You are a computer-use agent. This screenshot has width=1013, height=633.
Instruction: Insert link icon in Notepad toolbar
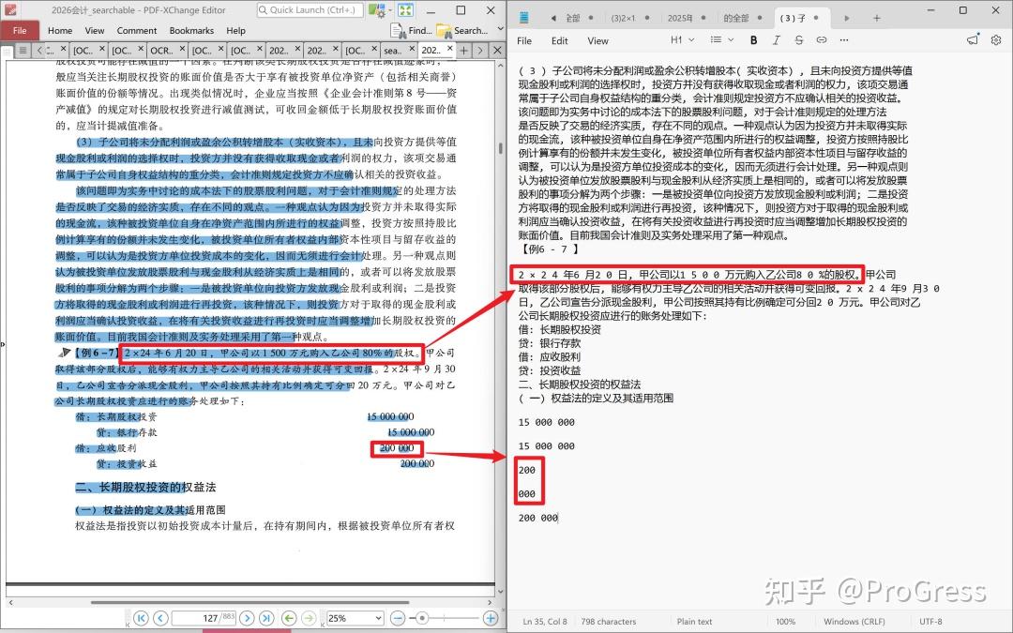[821, 40]
